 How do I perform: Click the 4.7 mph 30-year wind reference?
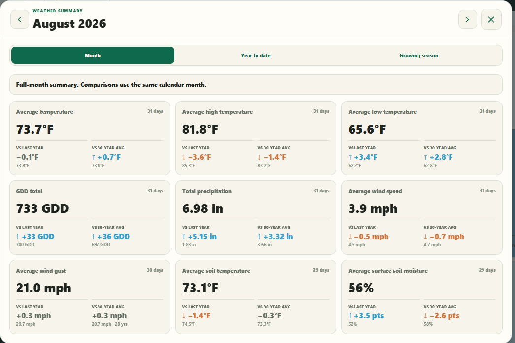pyautogui.click(x=432, y=244)
